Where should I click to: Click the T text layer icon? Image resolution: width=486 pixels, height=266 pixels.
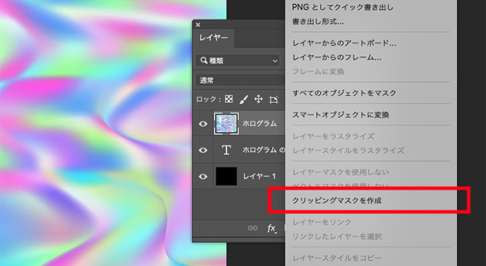226,150
